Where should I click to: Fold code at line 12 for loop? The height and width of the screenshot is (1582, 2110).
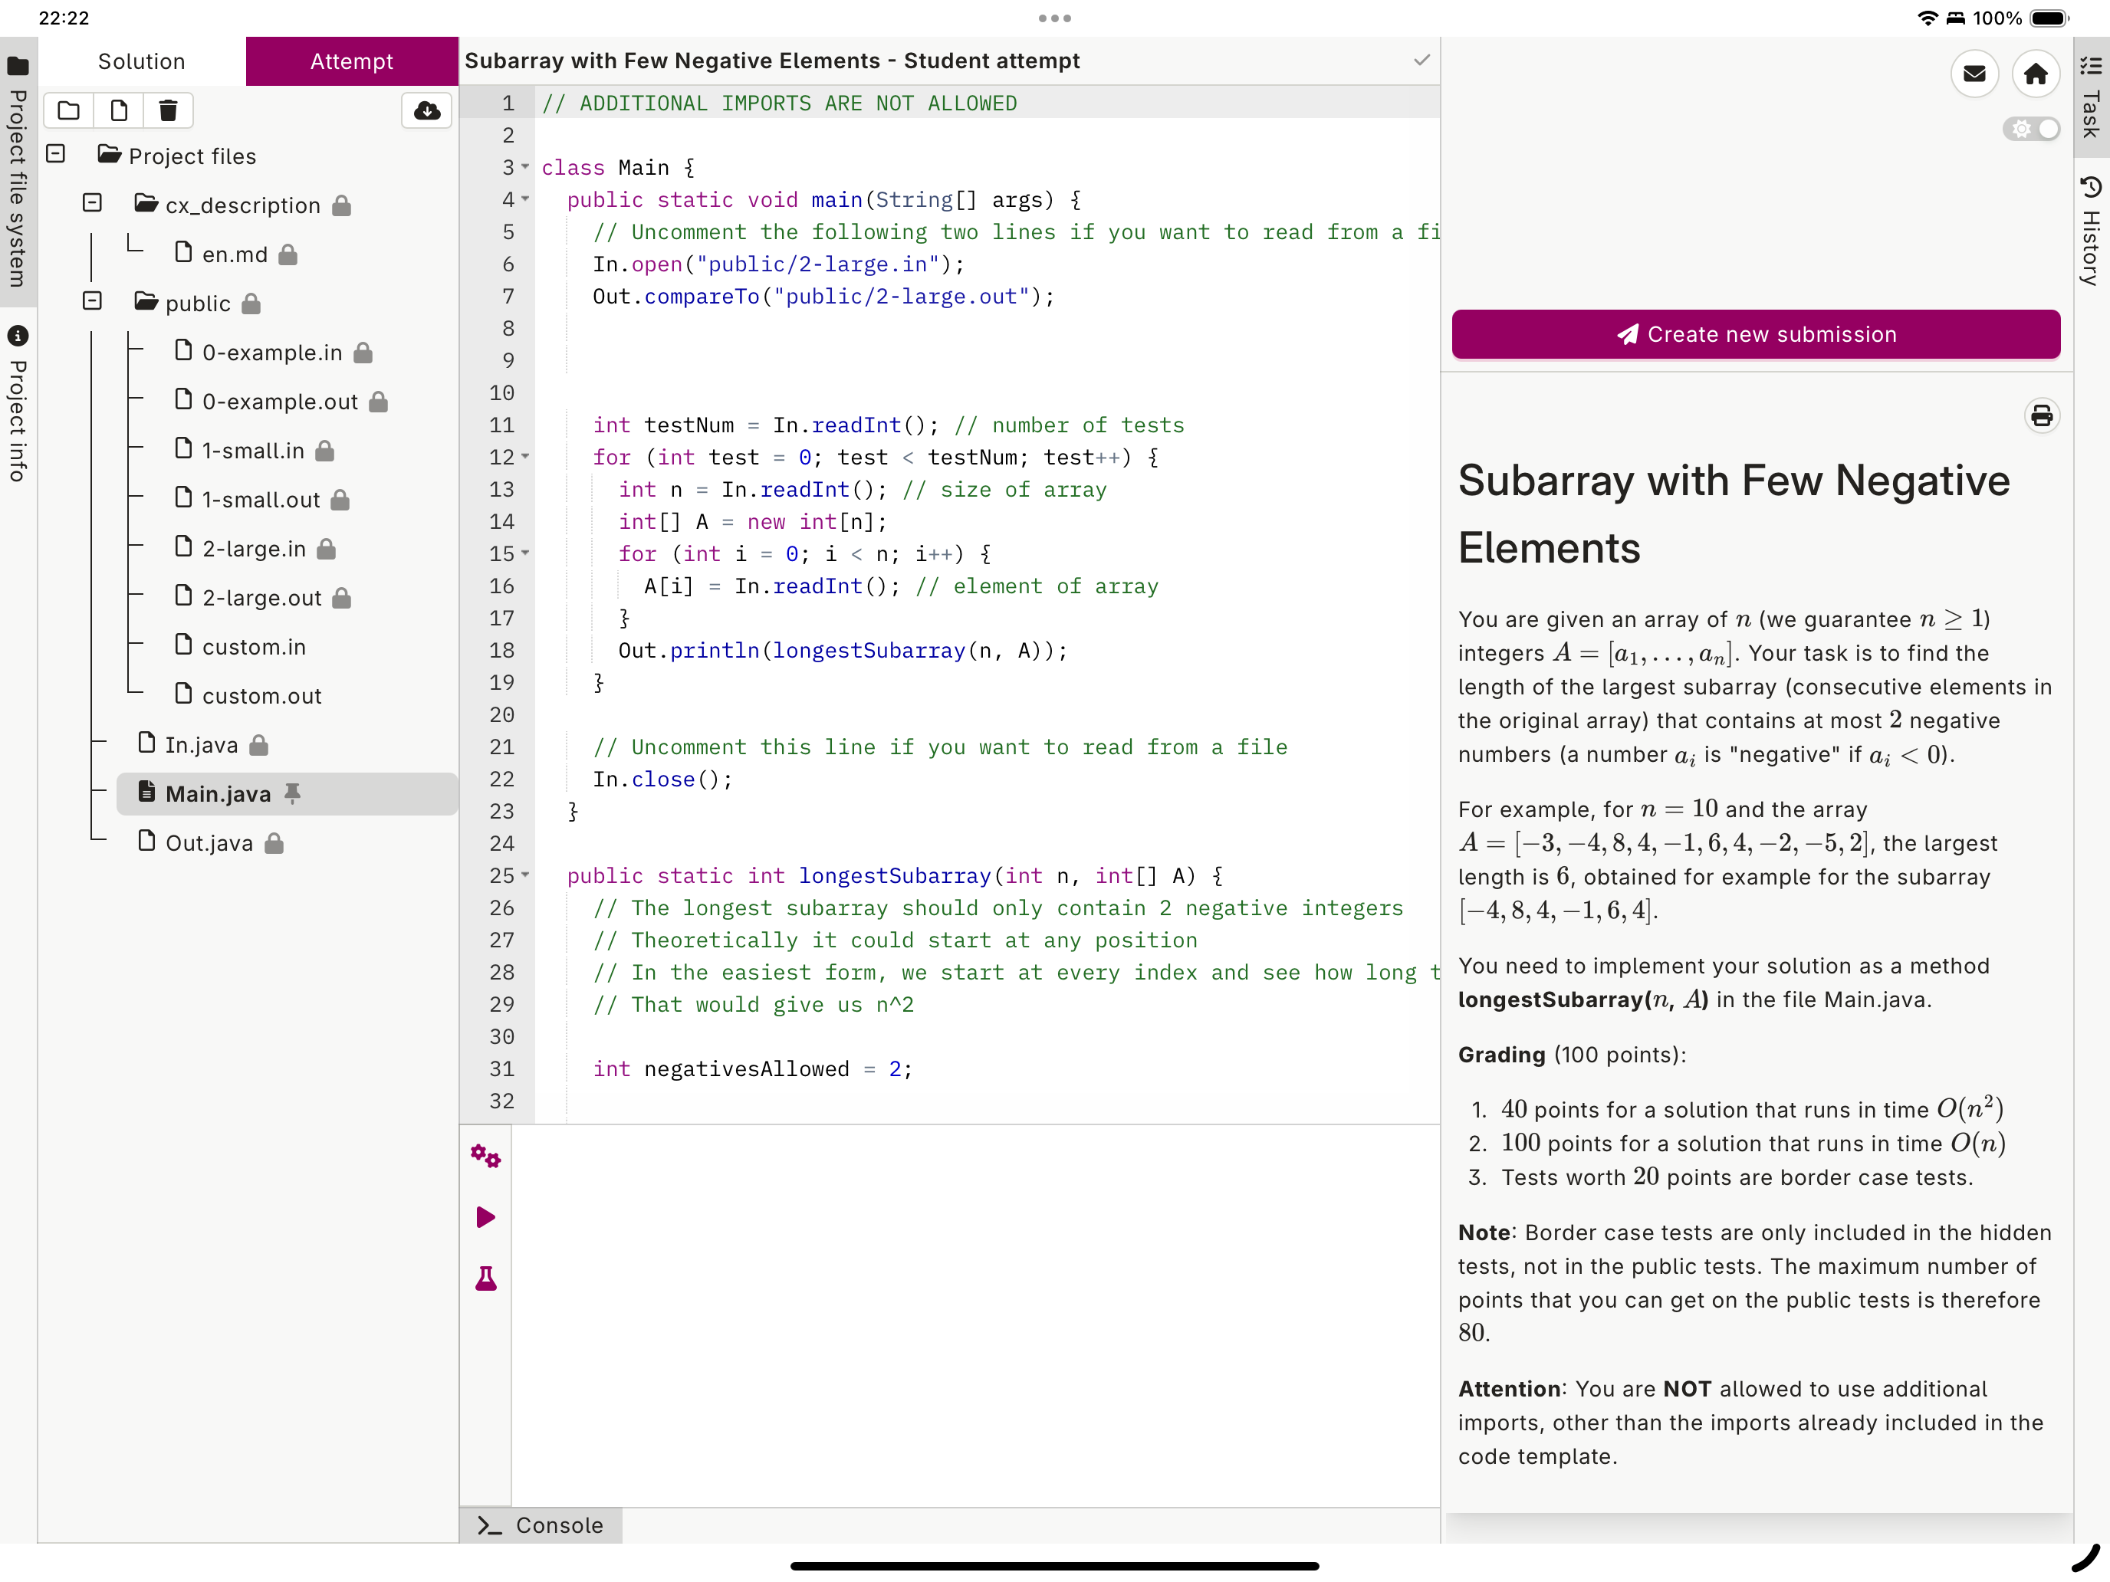(x=524, y=457)
